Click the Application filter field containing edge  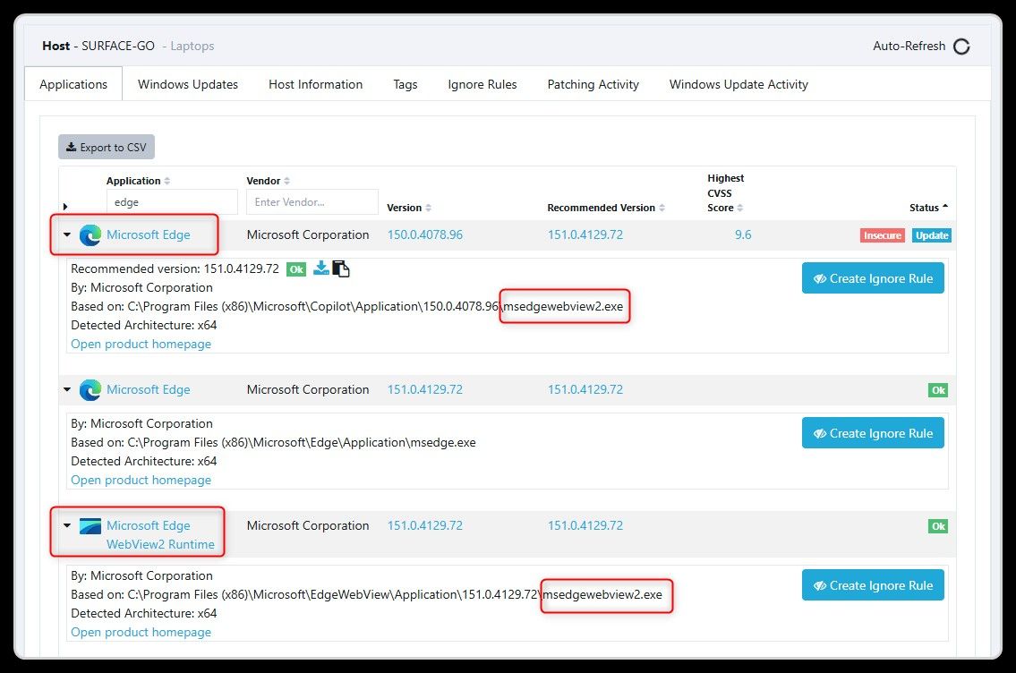172,202
